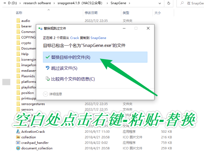The image size is (204, 157).
Task: Click 'research software' in breadcrumb path
Action: (37, 3)
